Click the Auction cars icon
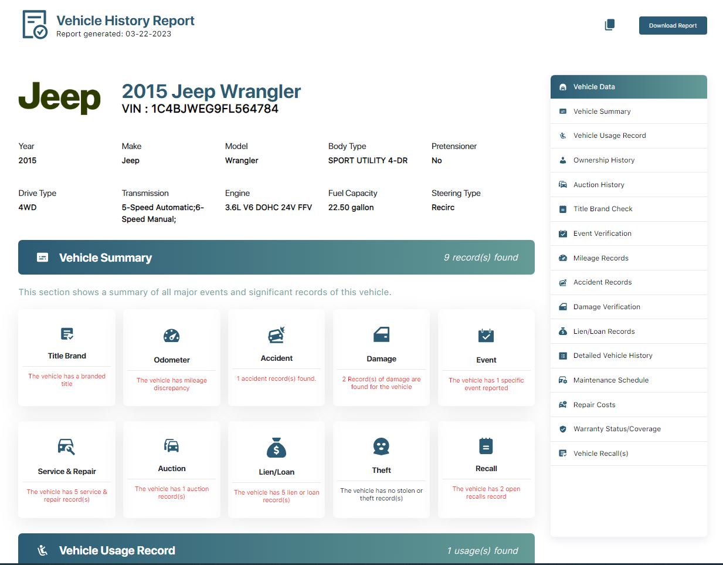 coord(171,445)
